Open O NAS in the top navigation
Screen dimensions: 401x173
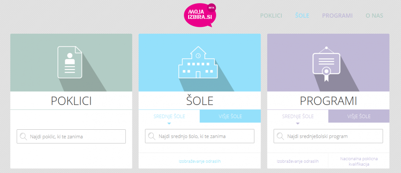pyautogui.click(x=374, y=16)
